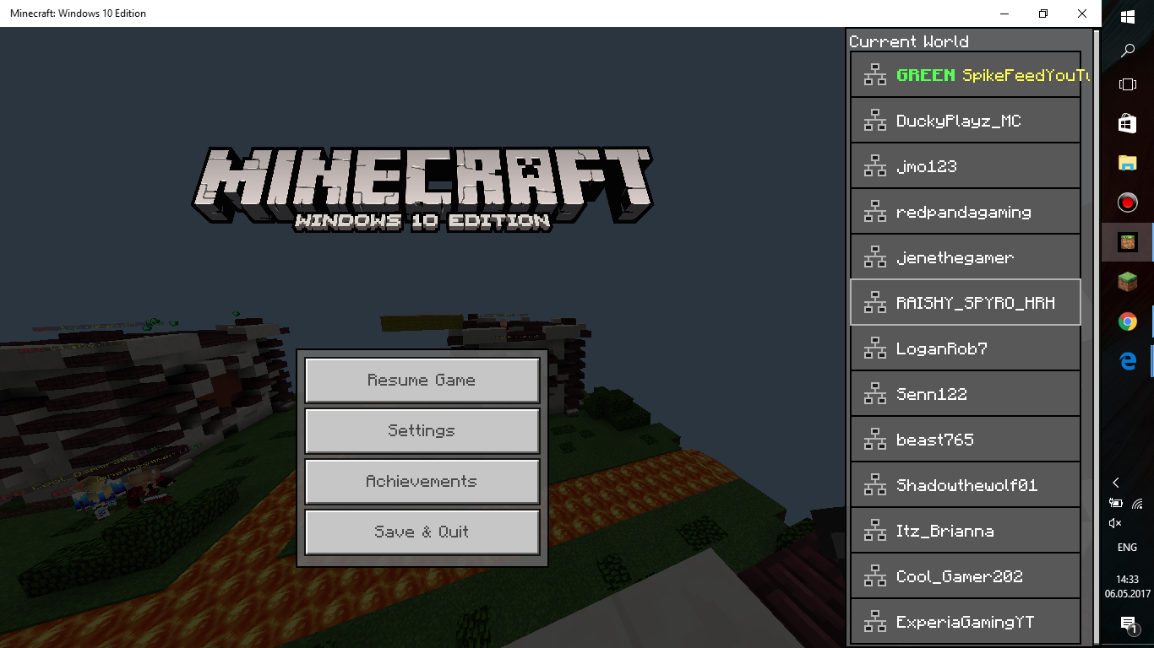Select the GREEN SpikeFeedYouTu player name
Viewport: 1154px width, 648px height.
(993, 75)
